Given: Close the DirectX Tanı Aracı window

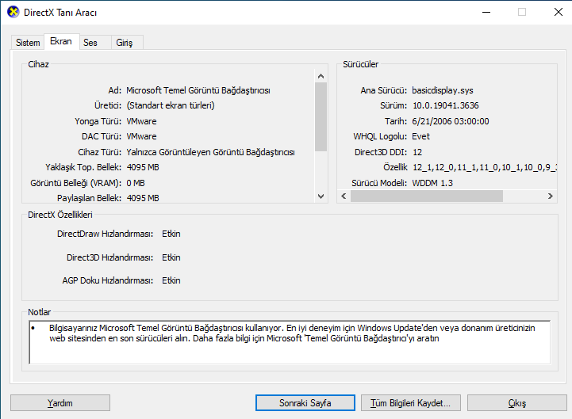Looking at the screenshot, I should [x=559, y=13].
